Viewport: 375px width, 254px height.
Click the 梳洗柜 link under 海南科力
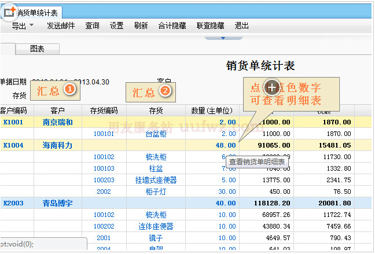[156, 157]
